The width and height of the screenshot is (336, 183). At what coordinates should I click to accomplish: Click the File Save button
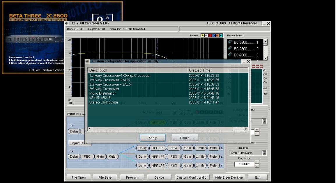105,177
